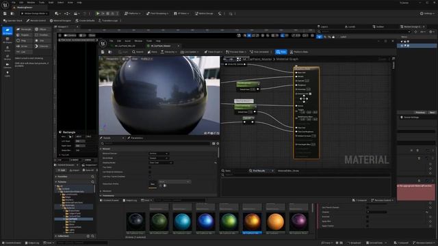
Task: Go back in the material graph
Action: [225, 59]
